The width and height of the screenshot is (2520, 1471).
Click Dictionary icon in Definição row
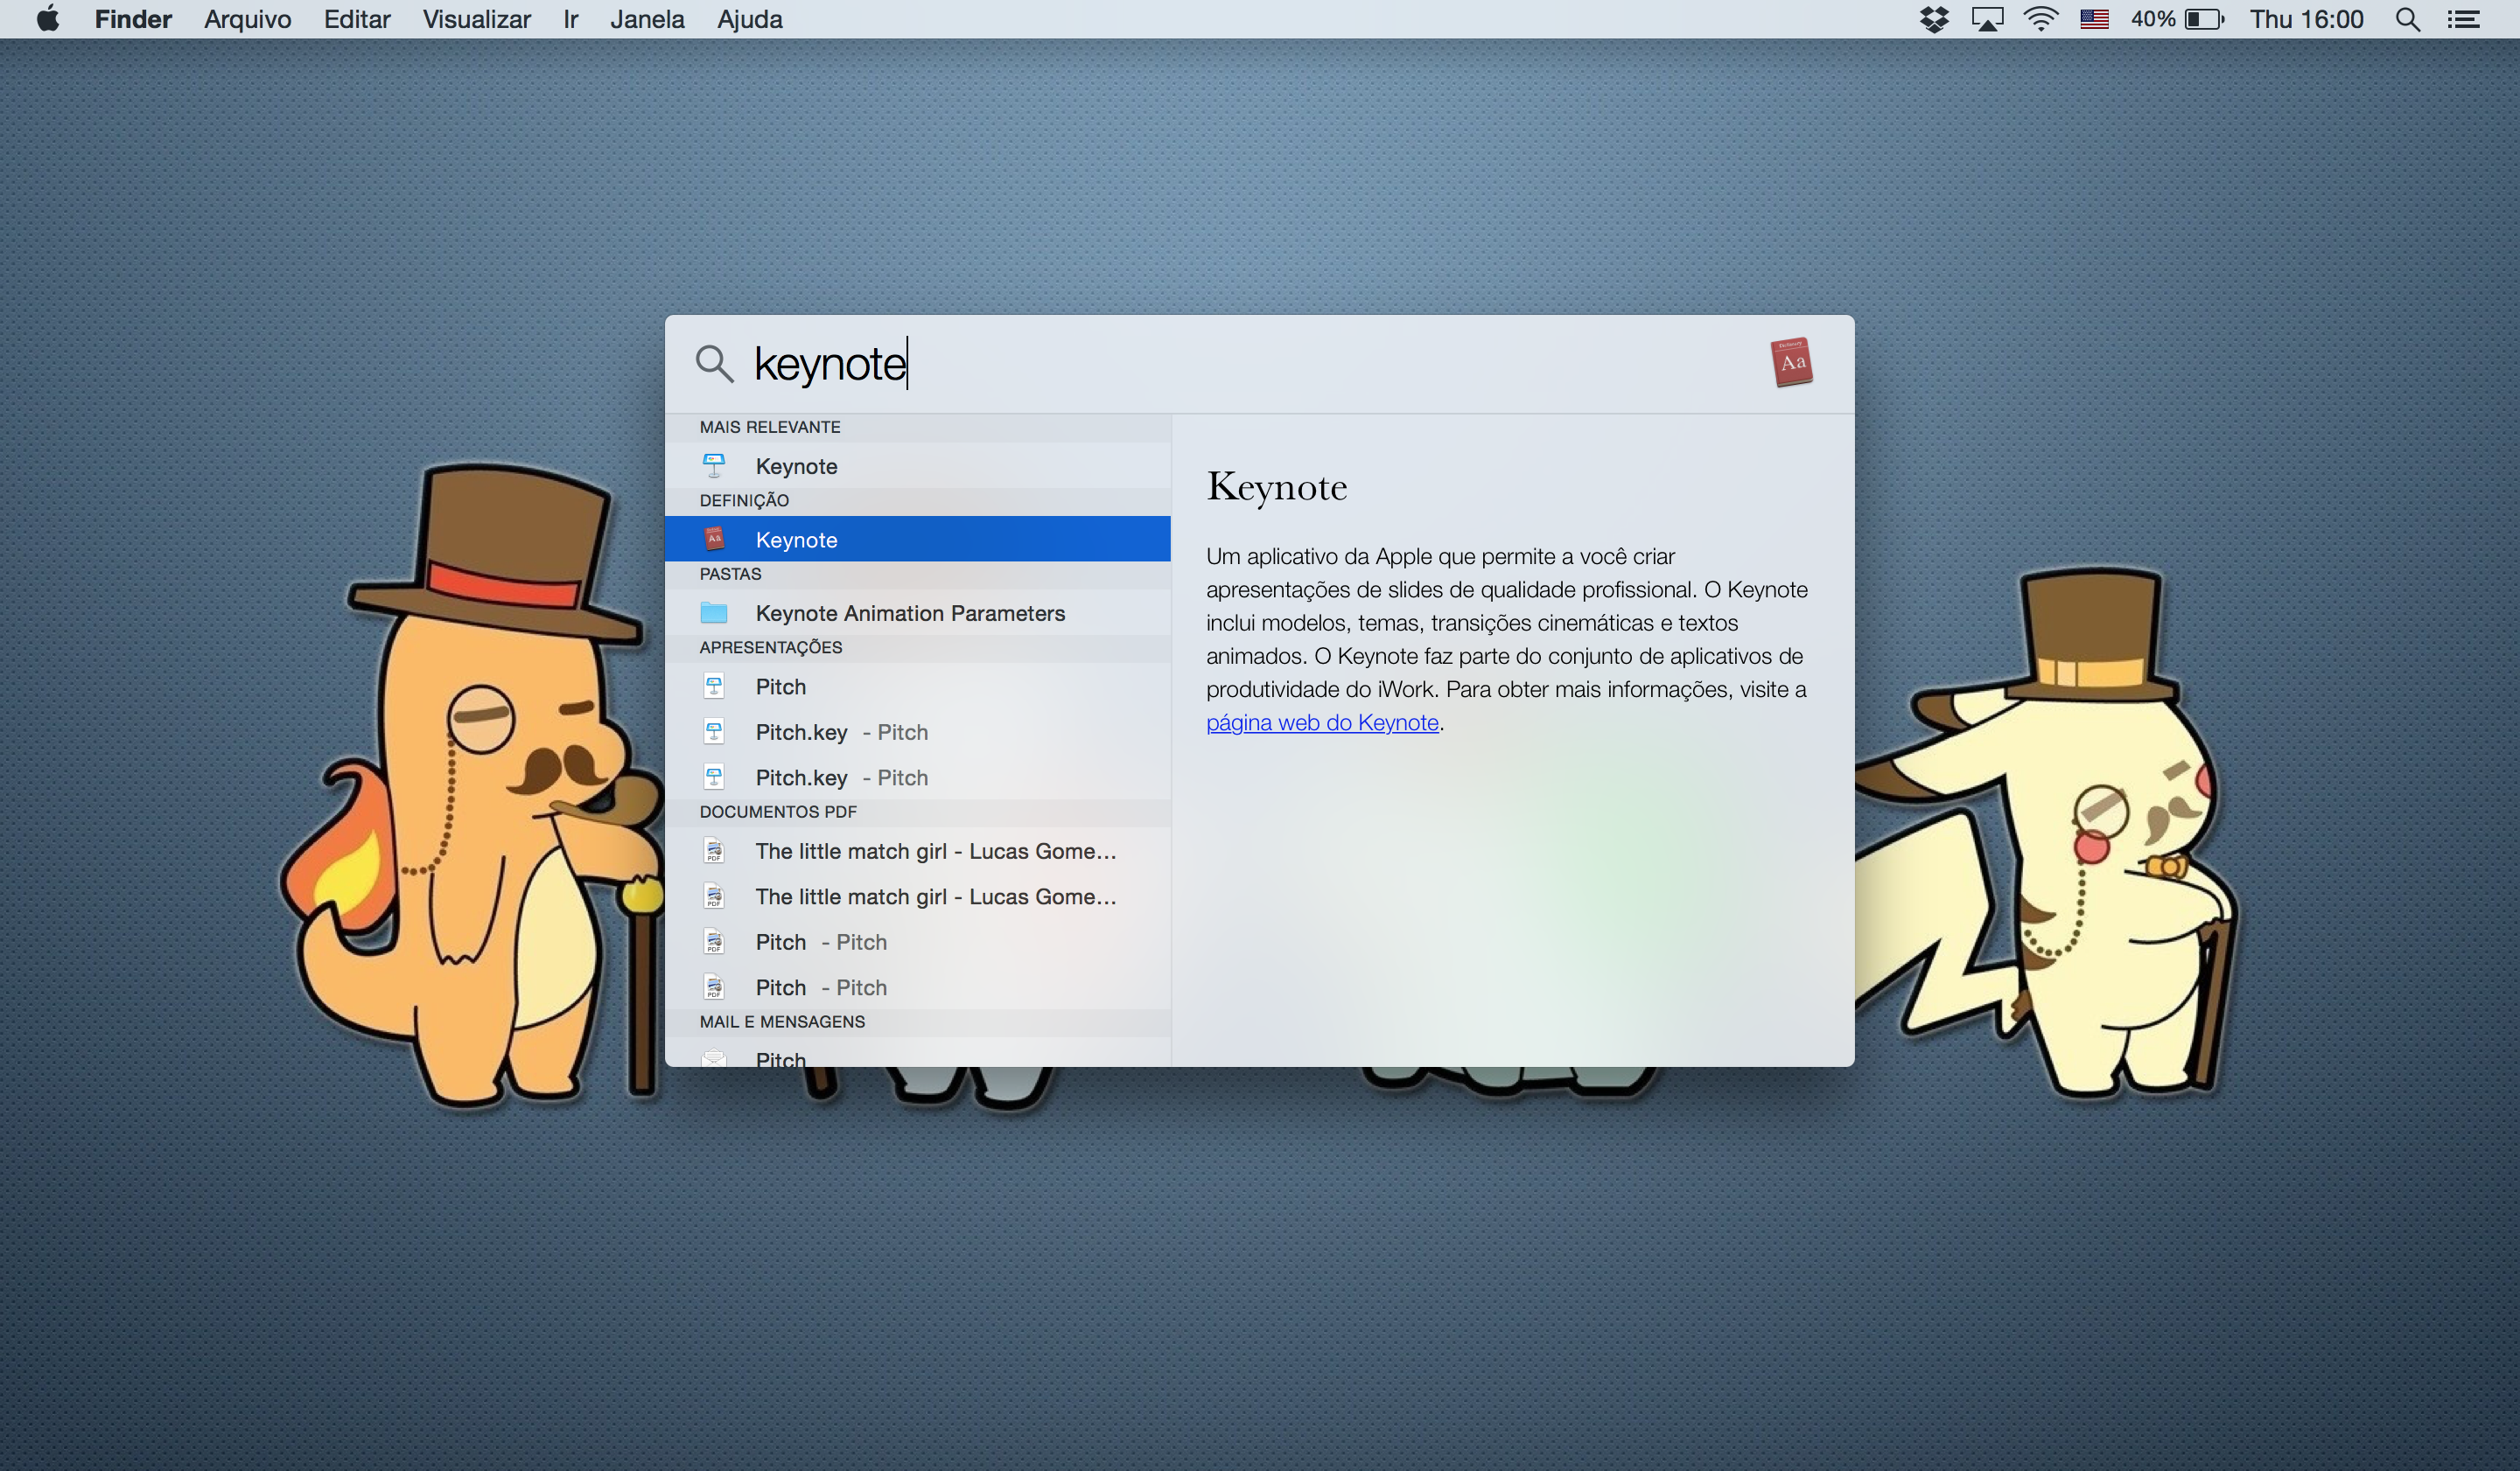click(714, 540)
